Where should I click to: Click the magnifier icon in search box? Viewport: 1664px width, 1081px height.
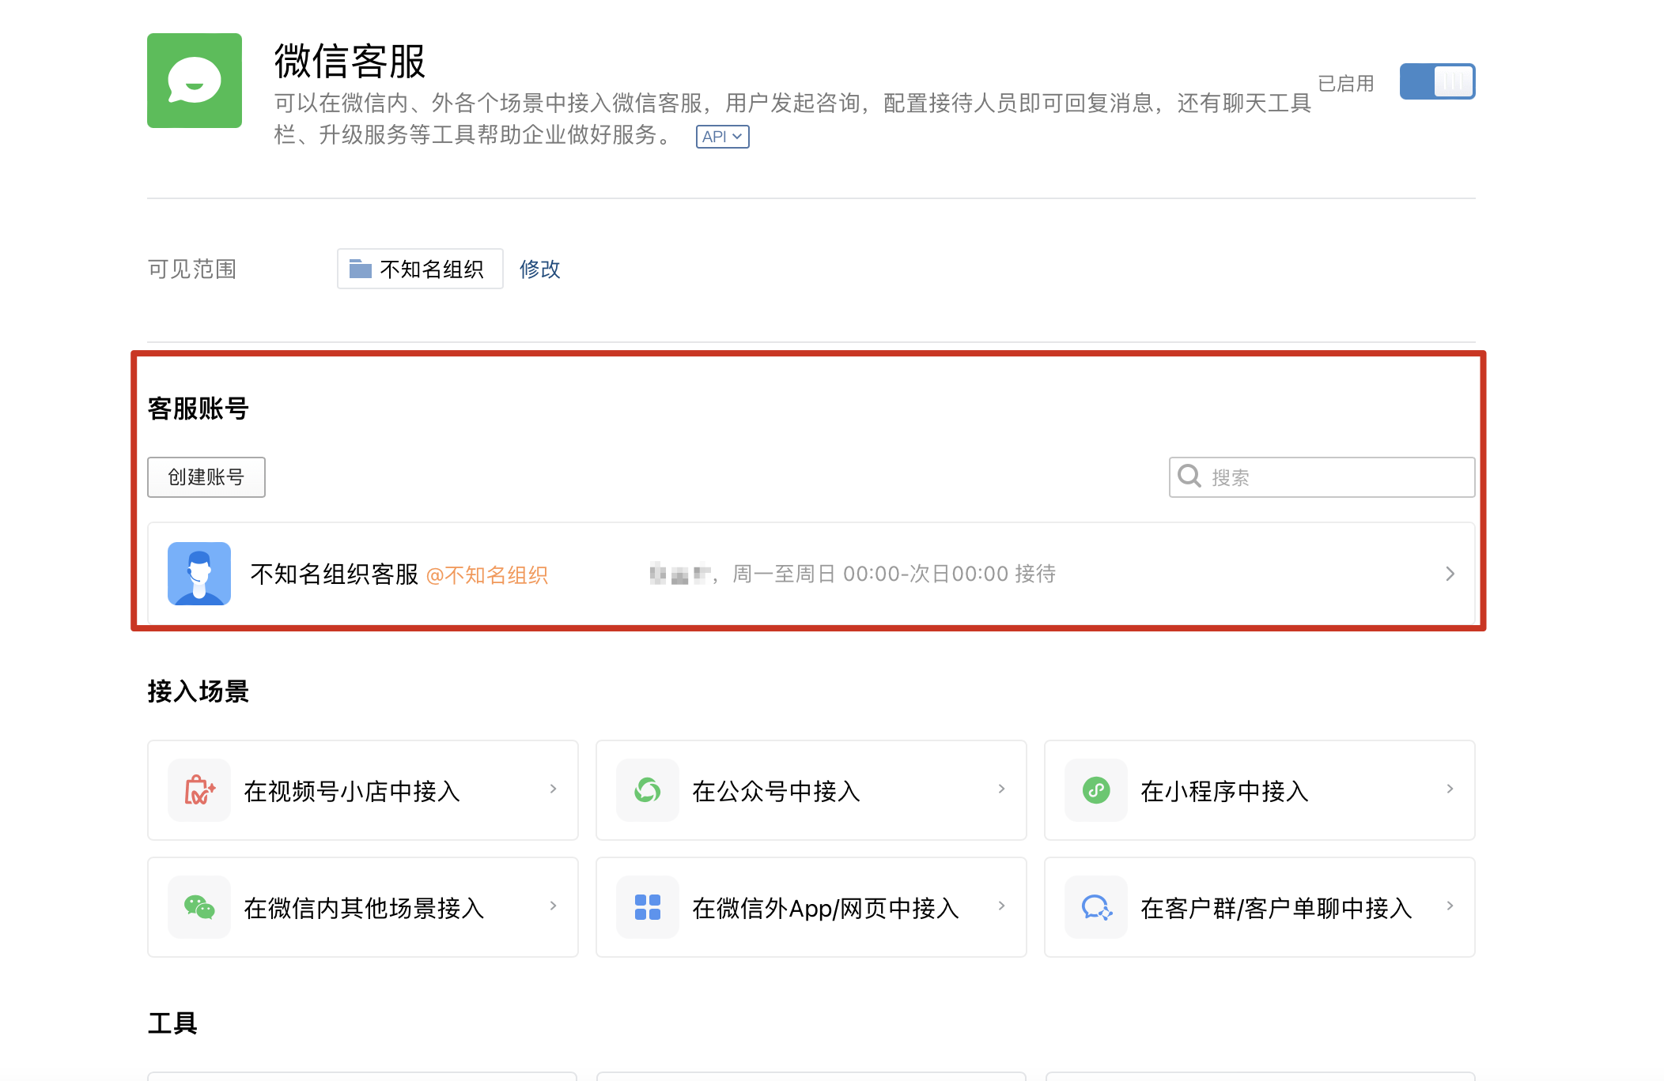click(1189, 476)
